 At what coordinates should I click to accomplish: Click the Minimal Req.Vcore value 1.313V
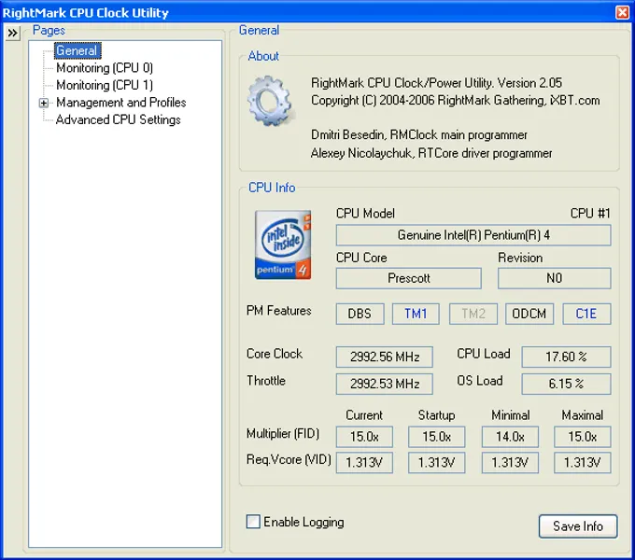[510, 462]
